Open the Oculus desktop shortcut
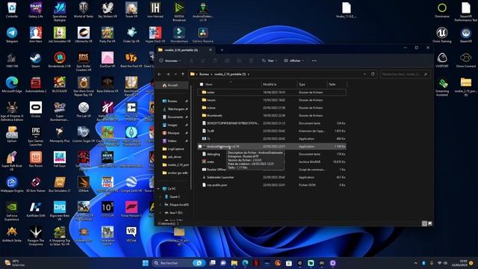 [x=36, y=110]
